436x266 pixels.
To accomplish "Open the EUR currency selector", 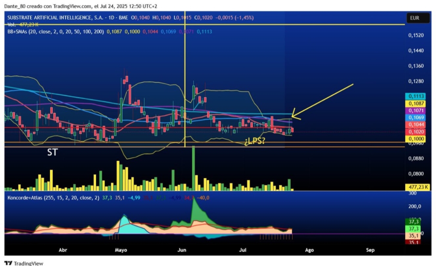I will point(418,18).
